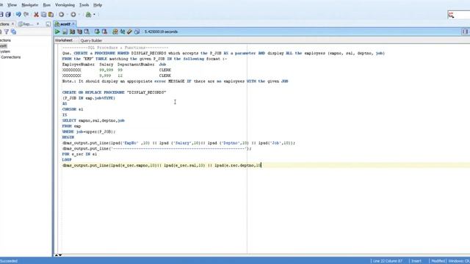Click the scroll arrows below the editor
Screen dimensions: 470x264
58,255
